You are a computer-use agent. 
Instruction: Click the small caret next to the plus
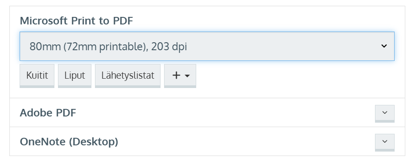click(187, 76)
